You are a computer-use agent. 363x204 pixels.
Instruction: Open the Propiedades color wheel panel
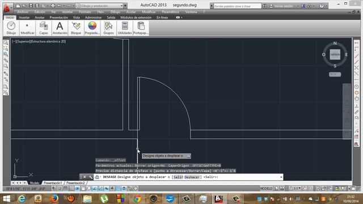92,28
